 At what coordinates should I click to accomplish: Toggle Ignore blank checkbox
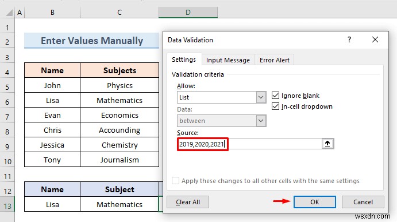(x=275, y=96)
